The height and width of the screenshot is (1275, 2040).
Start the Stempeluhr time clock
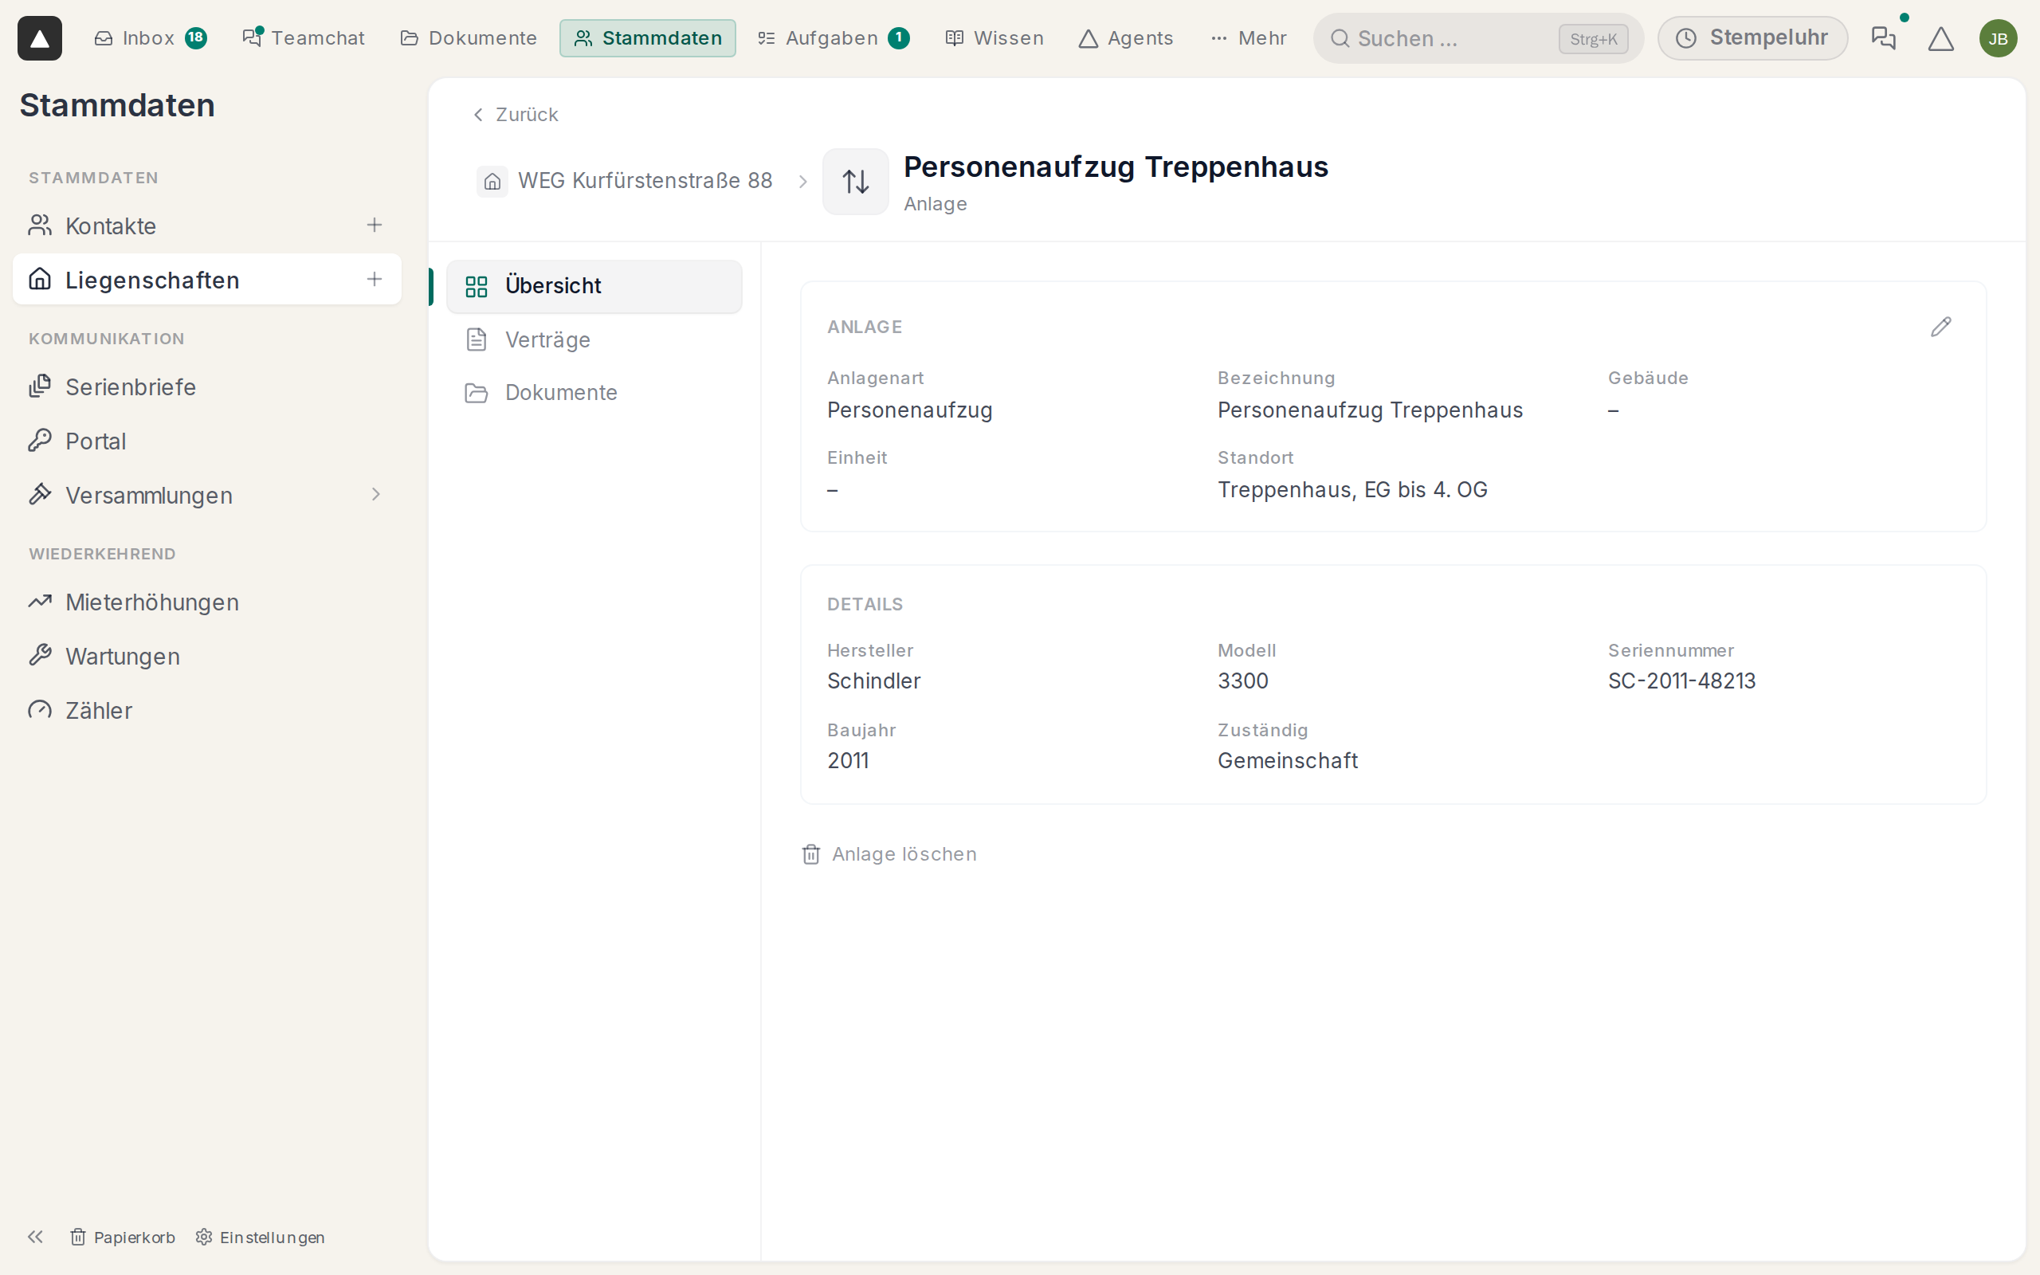1752,38
